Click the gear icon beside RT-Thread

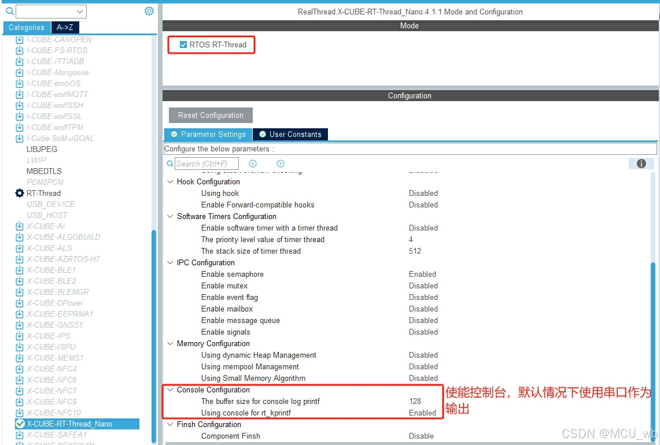19,193
